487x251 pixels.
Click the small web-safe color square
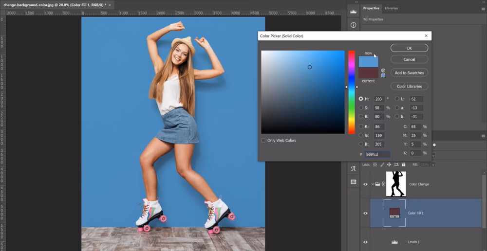click(383, 75)
